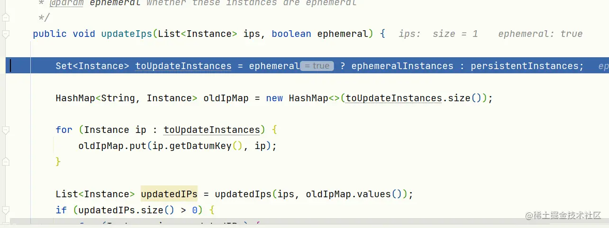The width and height of the screenshot is (609, 228).
Task: Click oldIpMap.put in the for loop body
Action: coord(112,146)
